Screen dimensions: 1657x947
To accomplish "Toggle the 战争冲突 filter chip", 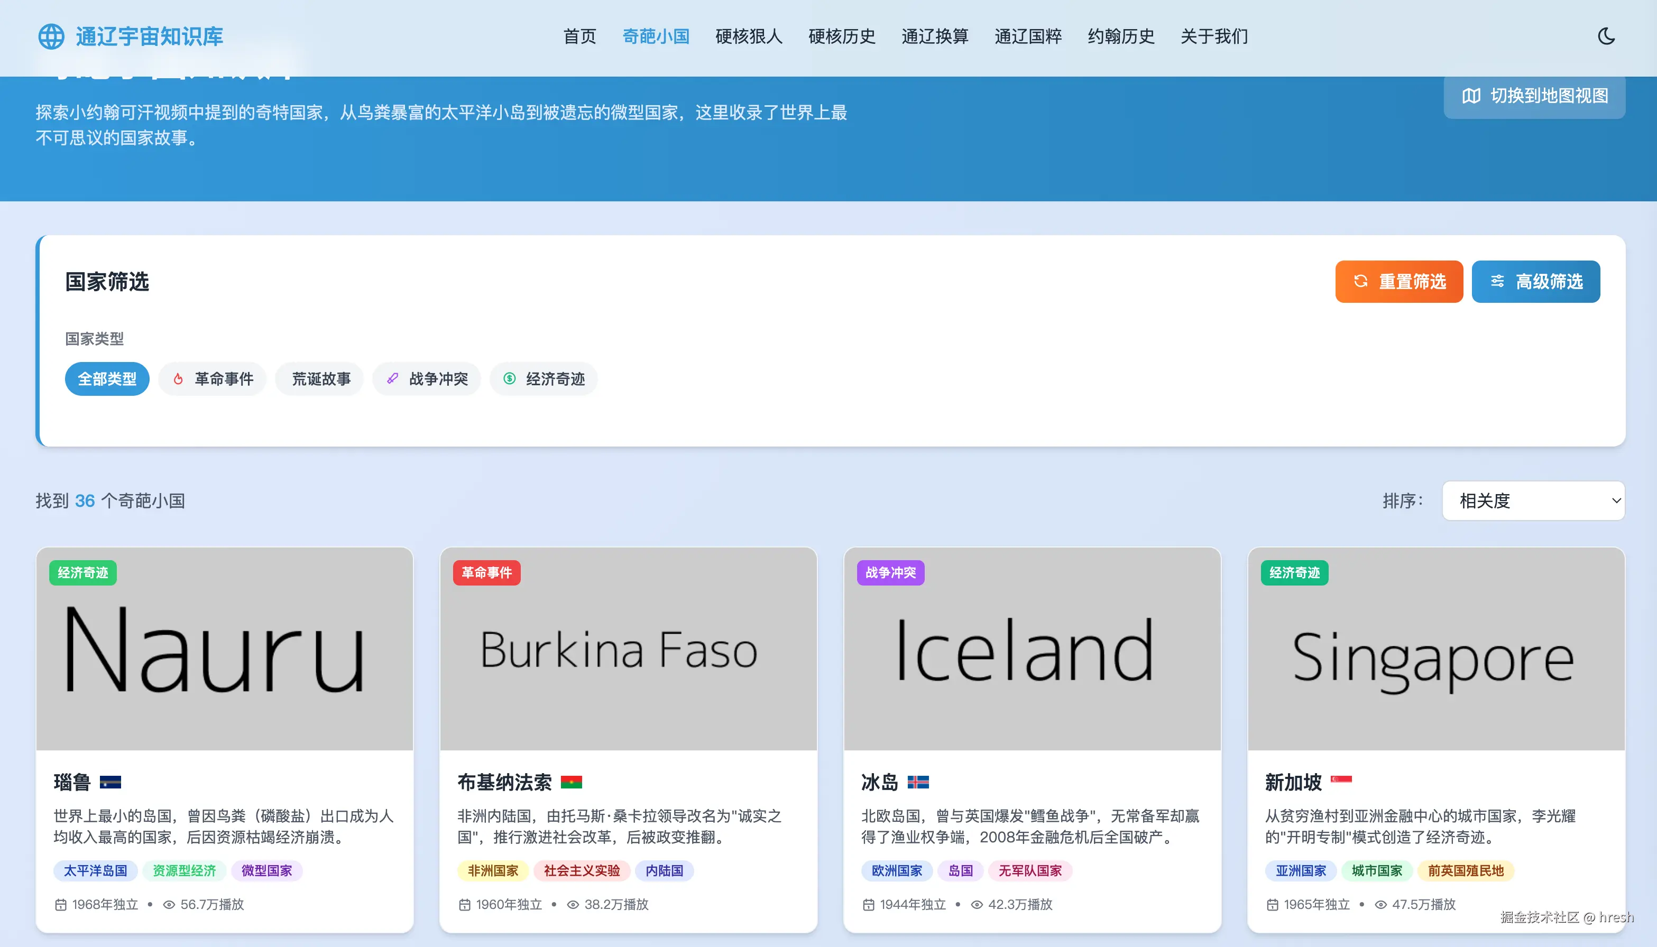I will pyautogui.click(x=427, y=378).
